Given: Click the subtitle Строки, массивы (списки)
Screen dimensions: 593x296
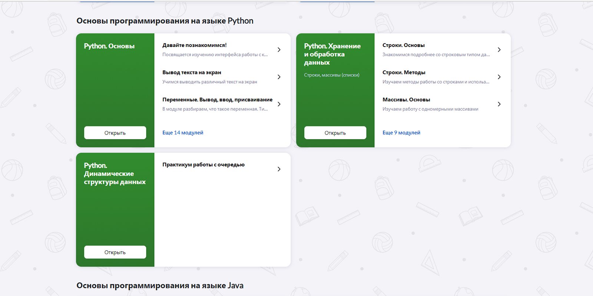Looking at the screenshot, I should point(331,75).
